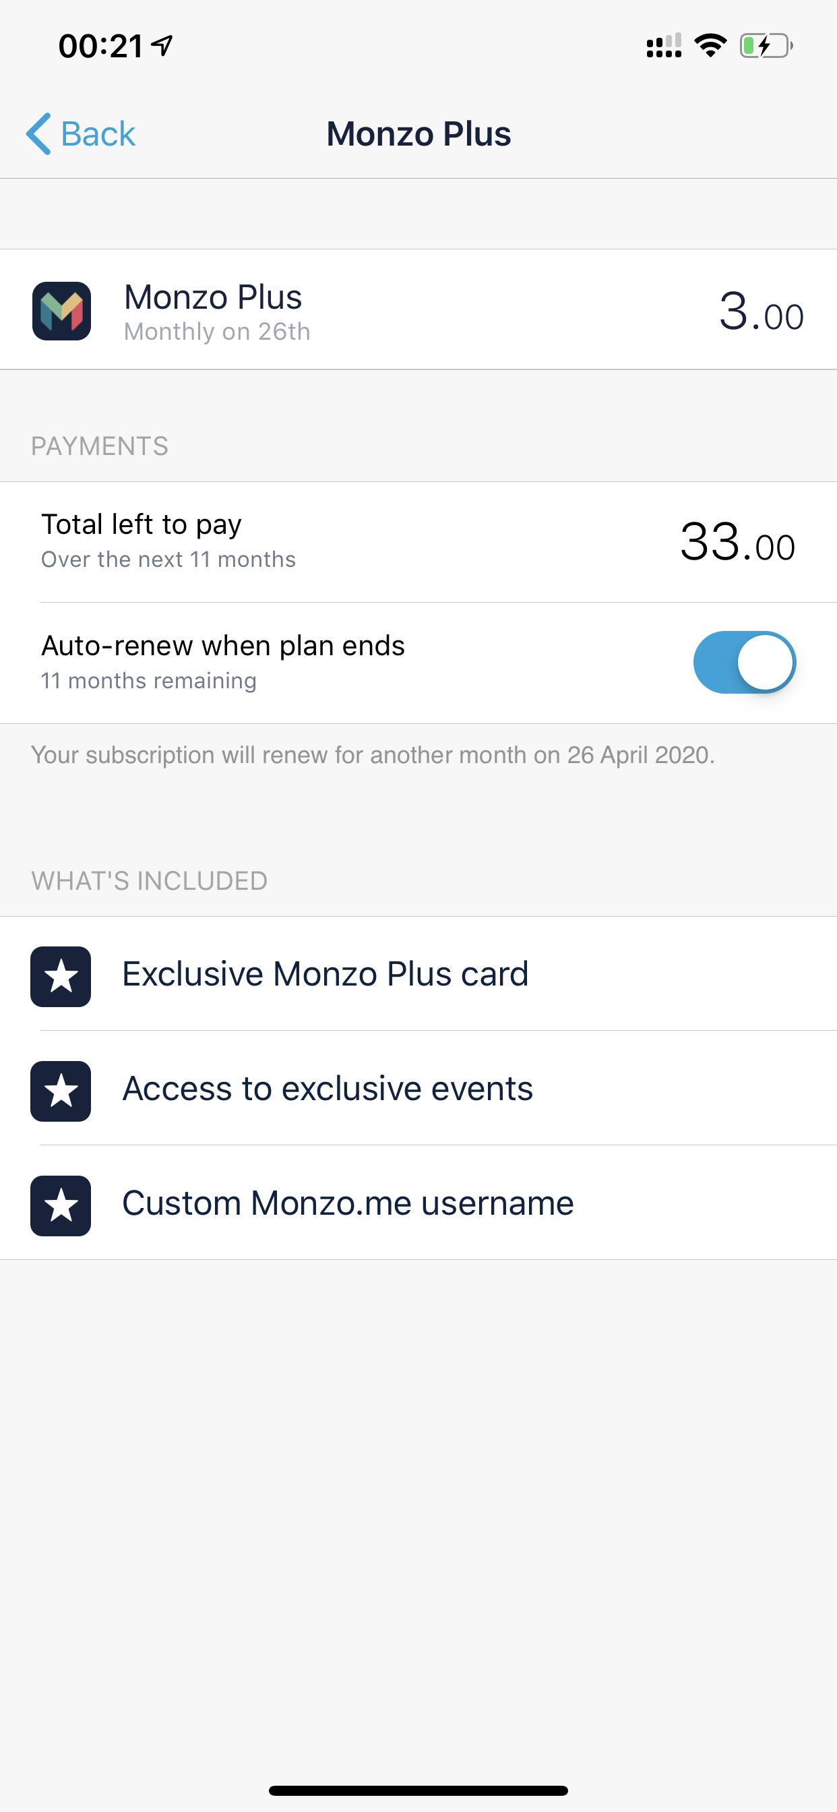The height and width of the screenshot is (1812, 837).
Task: Go back using the Back label
Action: click(98, 133)
